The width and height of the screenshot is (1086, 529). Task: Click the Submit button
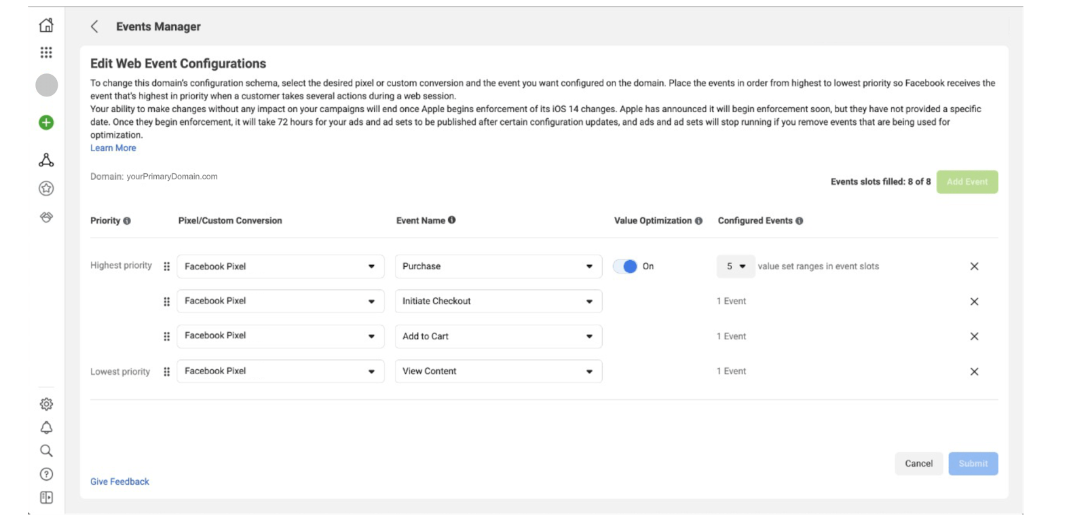973,464
